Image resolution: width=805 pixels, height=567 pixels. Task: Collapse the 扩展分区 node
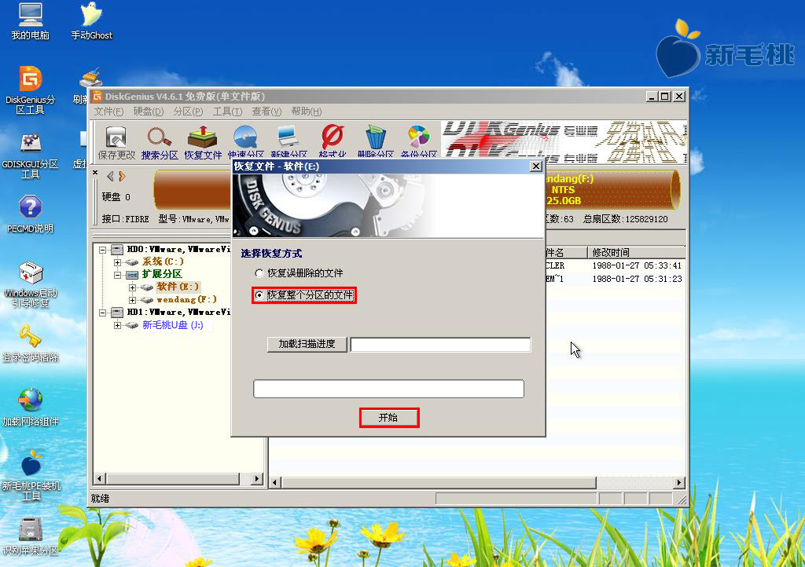coord(118,276)
